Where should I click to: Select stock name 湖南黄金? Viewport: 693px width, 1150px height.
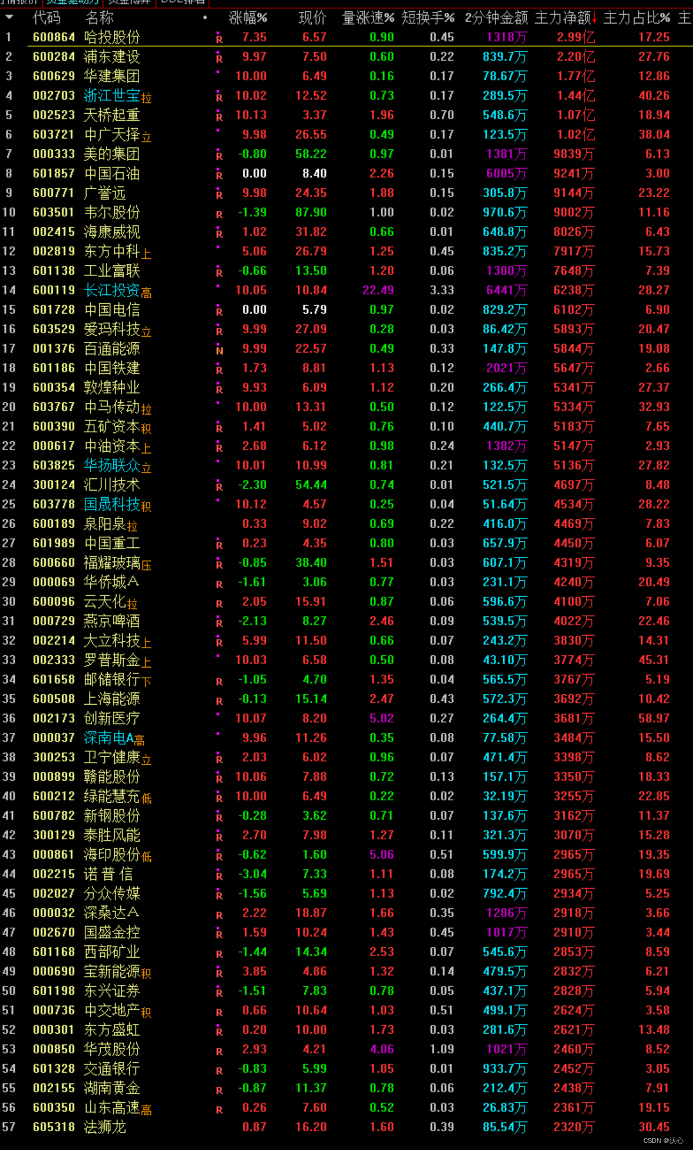point(112,1088)
